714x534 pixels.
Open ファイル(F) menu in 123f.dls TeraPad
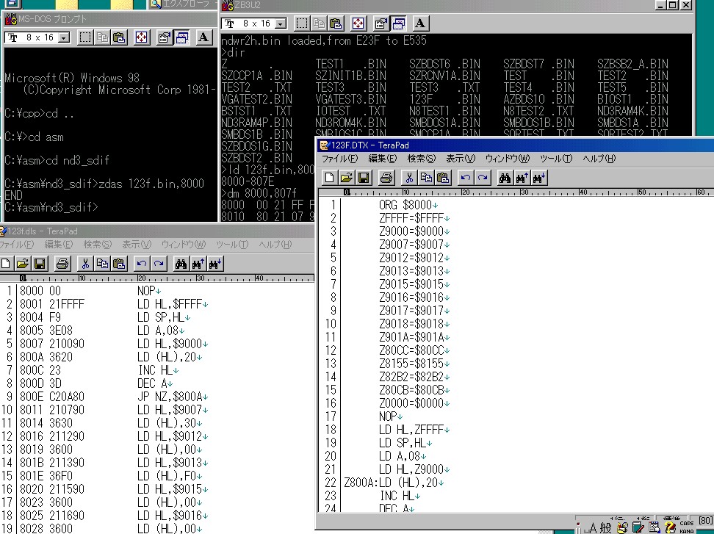click(x=17, y=245)
